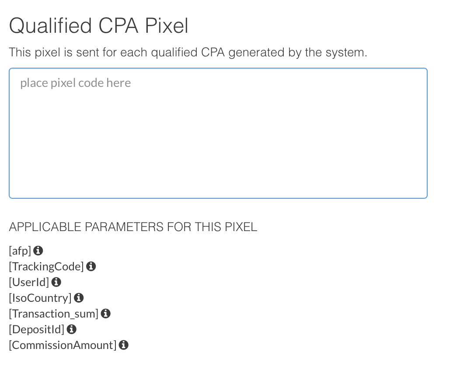View info icon for [Transaction_sum]
The image size is (453, 380).
106,314
